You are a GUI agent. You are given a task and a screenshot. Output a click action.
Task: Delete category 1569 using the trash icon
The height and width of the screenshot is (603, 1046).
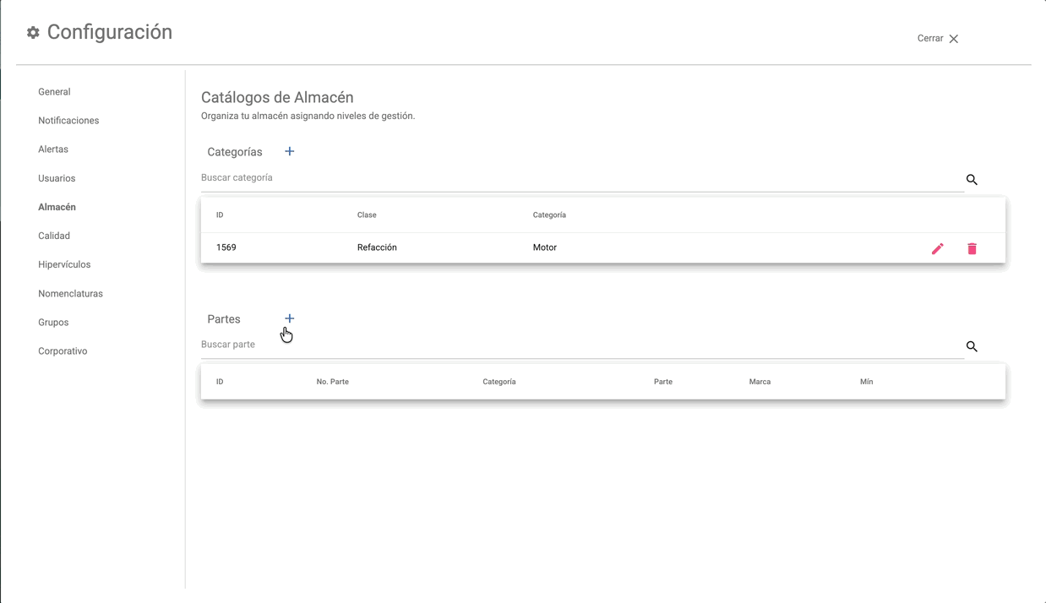(972, 248)
